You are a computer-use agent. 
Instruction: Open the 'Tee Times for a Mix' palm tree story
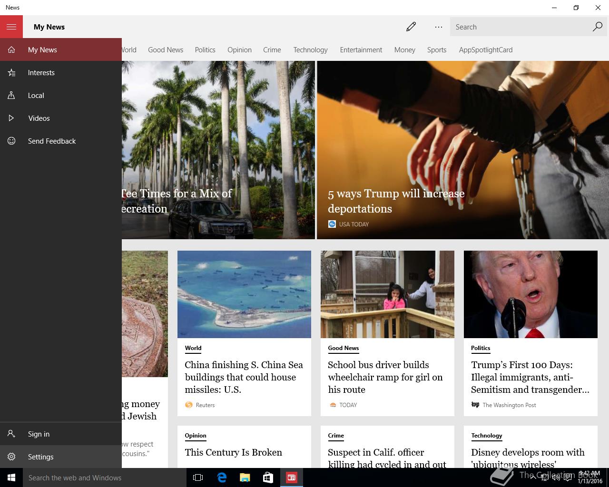point(218,150)
